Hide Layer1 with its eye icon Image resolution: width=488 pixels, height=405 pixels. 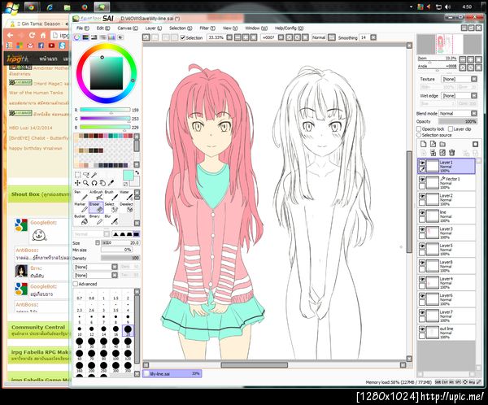click(422, 163)
